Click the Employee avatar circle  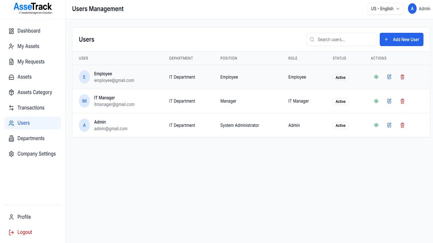pos(84,77)
